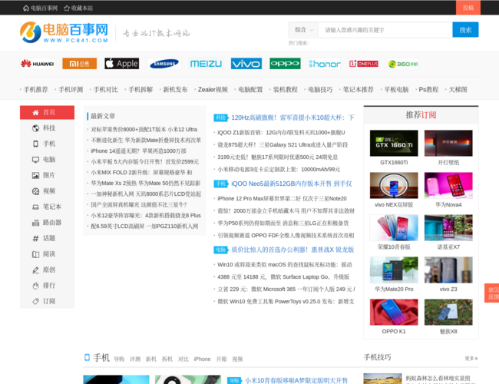499x384 pixels.
Task: Open the 荣耀10青春版 thumbnail
Action: (x=394, y=227)
